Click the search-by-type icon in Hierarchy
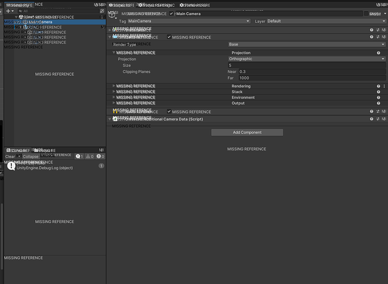 (x=102, y=11)
